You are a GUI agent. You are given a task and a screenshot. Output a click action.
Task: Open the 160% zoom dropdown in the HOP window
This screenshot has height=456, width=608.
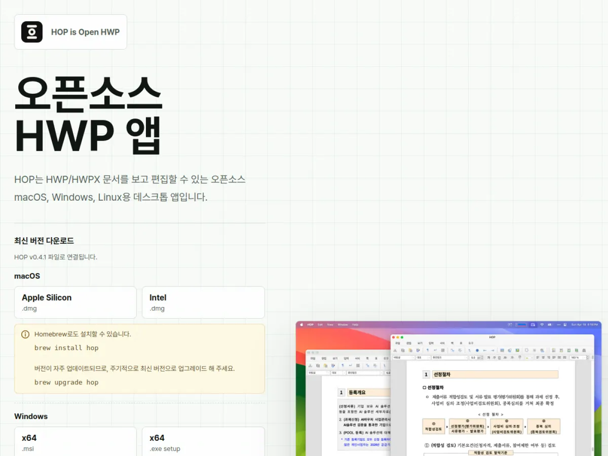coord(578,357)
